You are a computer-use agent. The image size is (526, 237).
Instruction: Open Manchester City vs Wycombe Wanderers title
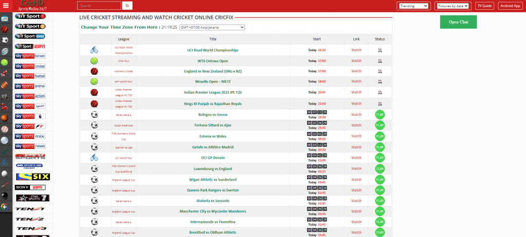[213, 211]
